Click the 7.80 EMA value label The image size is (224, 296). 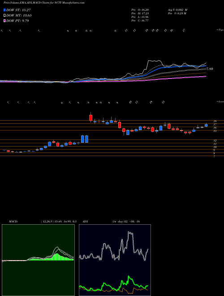(210, 69)
